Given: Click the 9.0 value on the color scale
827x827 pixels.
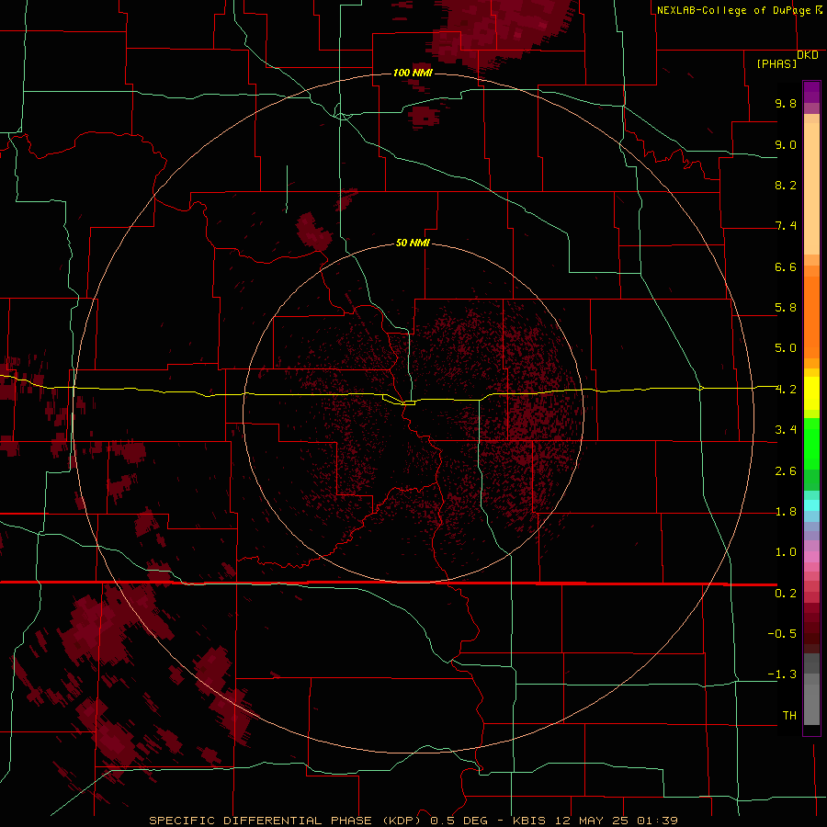Looking at the screenshot, I should tap(786, 144).
